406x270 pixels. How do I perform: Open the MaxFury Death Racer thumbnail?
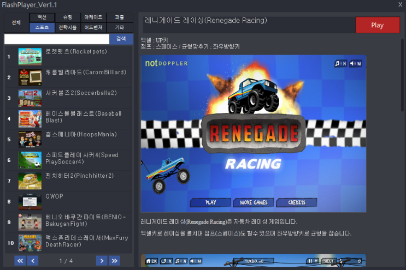pyautogui.click(x=30, y=243)
